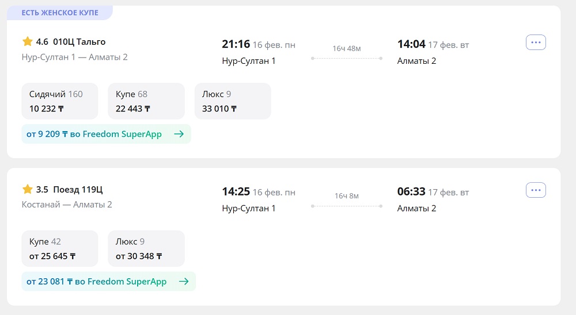Open the three-dot menu for Поезд 119Ц
The height and width of the screenshot is (315, 576).
pos(536,190)
